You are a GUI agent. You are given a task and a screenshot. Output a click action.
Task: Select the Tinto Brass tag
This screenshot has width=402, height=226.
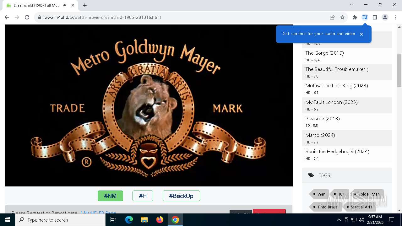point(325,207)
